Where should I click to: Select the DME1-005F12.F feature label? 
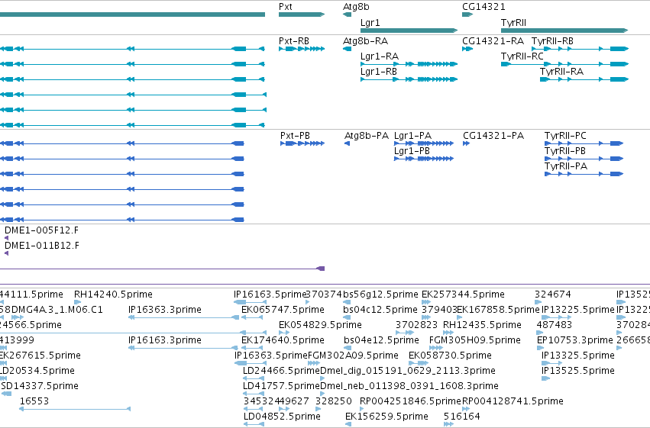point(41,230)
